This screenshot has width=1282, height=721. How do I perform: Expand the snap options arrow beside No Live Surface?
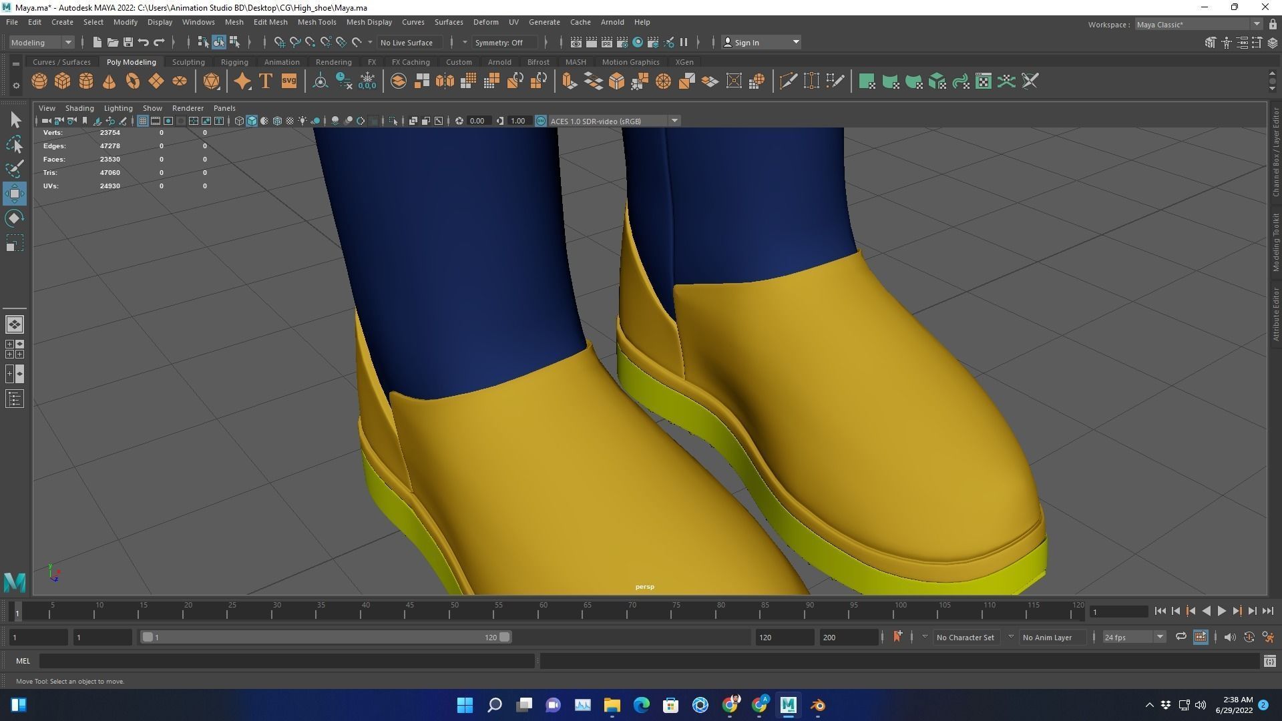point(370,43)
